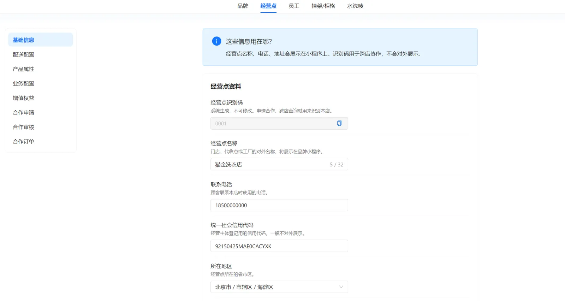Click the 经营点名称 field with 猫金洗衣店
The height and width of the screenshot is (301, 565).
pos(279,164)
